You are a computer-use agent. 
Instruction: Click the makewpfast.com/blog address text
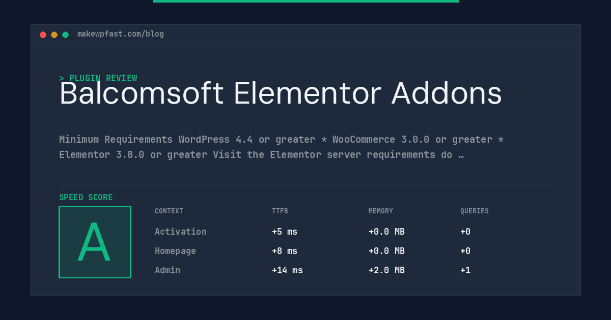(121, 34)
